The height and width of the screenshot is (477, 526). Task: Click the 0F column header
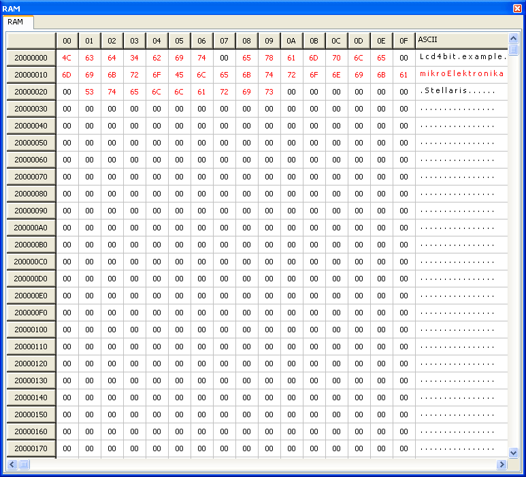tap(404, 41)
